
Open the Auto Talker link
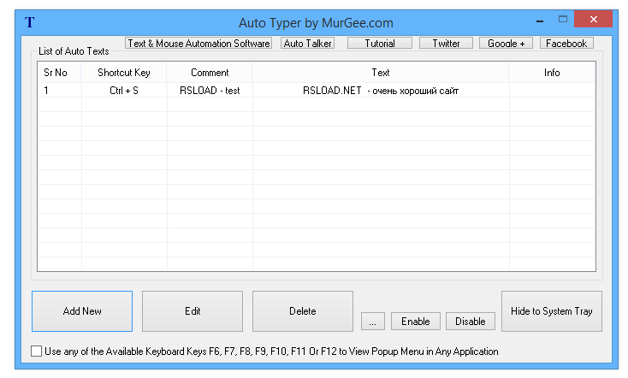[x=307, y=43]
